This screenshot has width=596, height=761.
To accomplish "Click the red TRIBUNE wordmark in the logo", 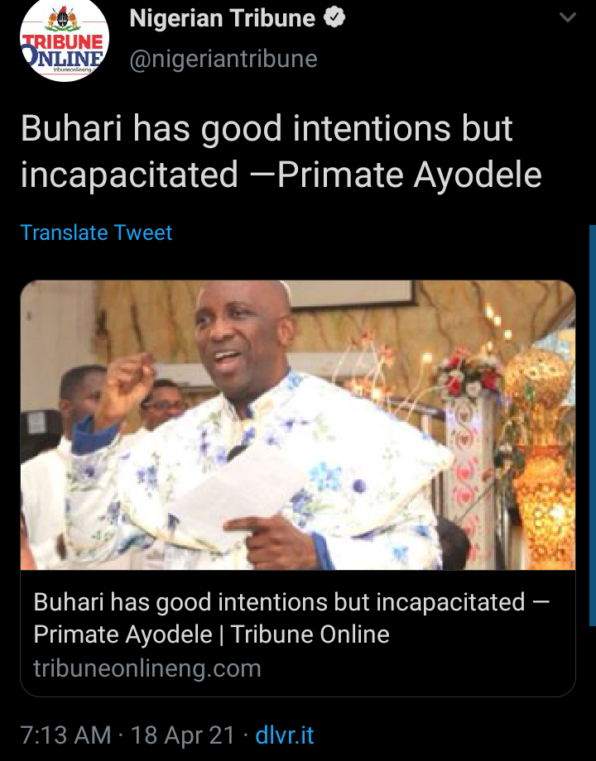I will [63, 41].
